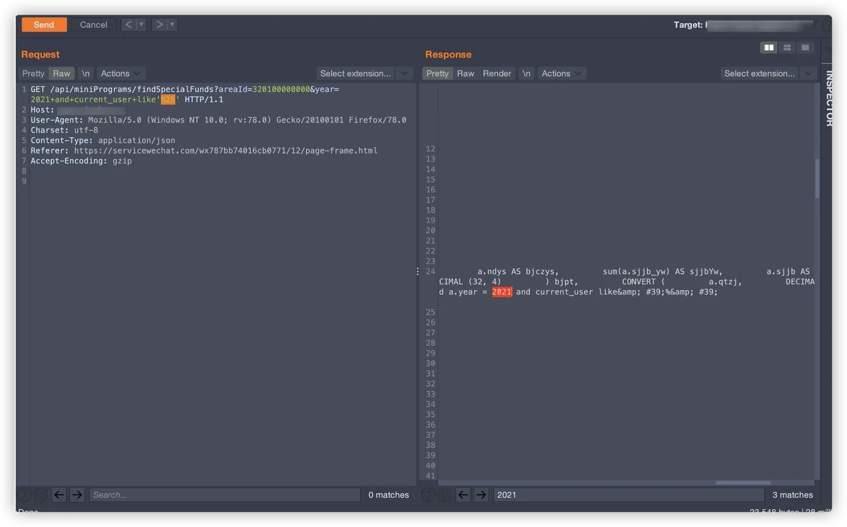Open the back history dropdown arrow
The height and width of the screenshot is (527, 847).
(142, 25)
